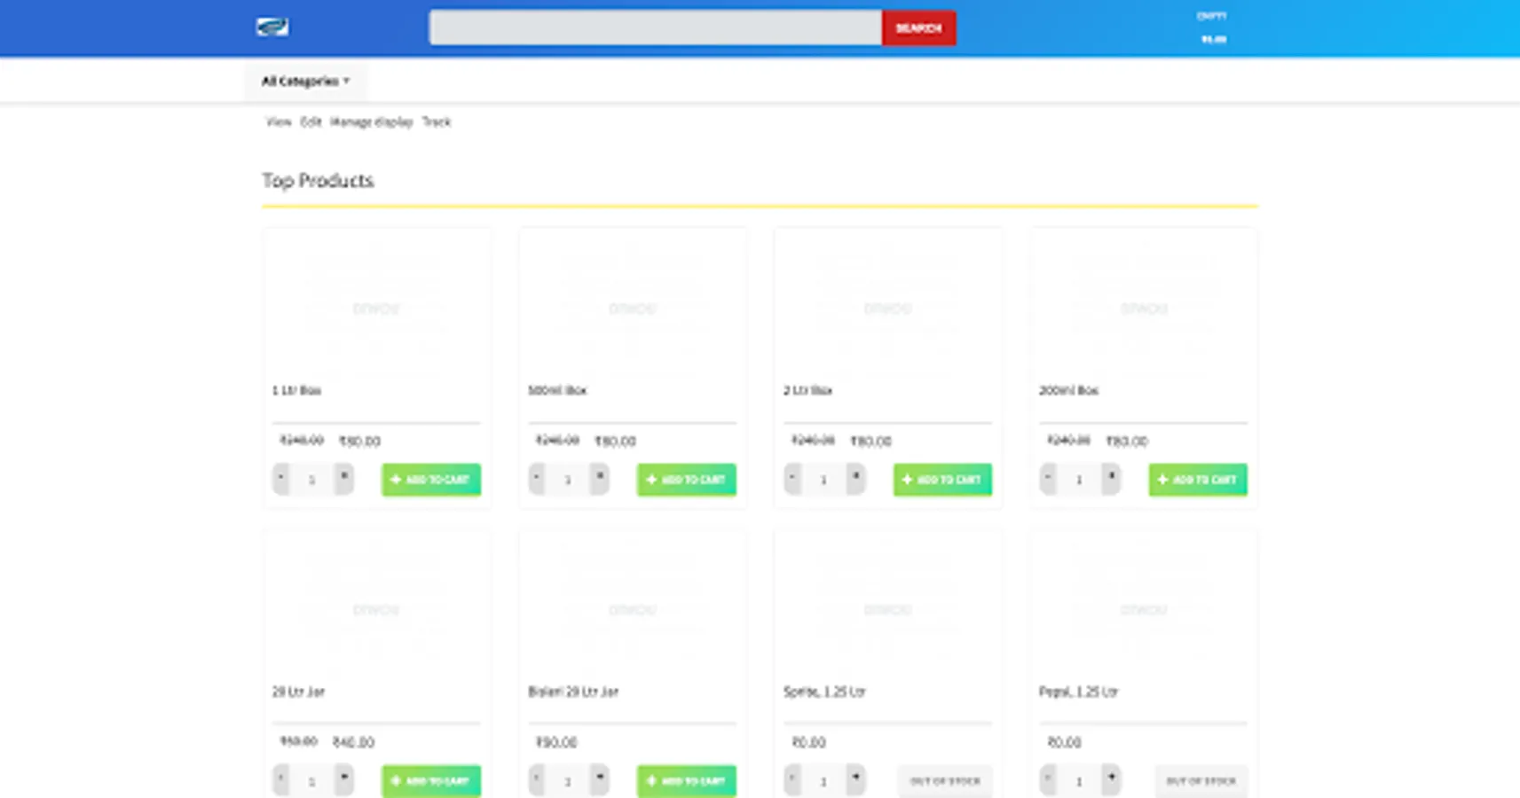Screen dimensions: 1520x798
Task: Open the Manage display tab
Action: pyautogui.click(x=371, y=121)
